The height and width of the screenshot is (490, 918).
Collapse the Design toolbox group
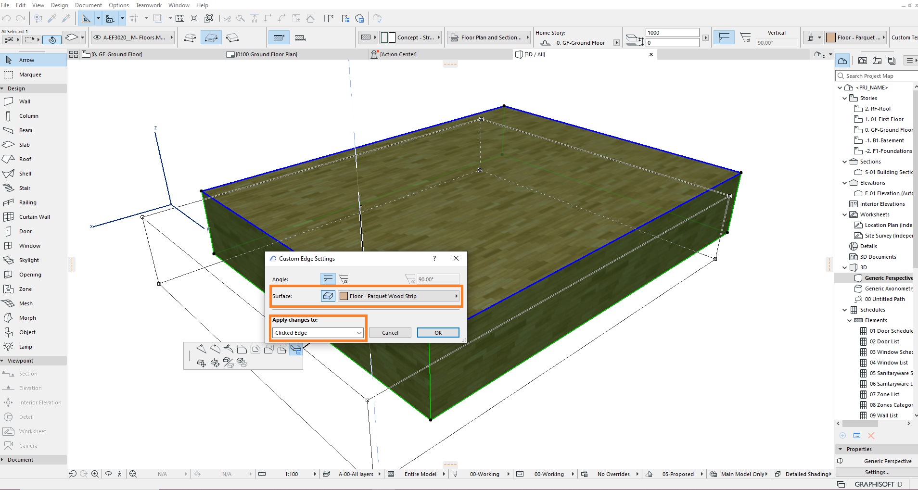tap(3, 88)
